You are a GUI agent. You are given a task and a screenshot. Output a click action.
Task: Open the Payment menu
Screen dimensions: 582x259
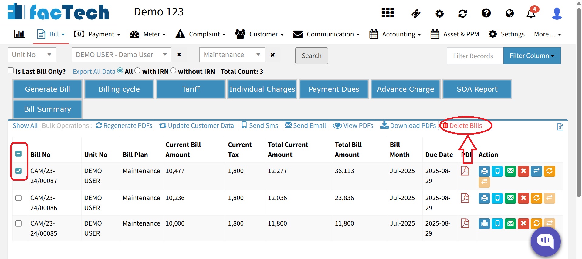click(97, 34)
